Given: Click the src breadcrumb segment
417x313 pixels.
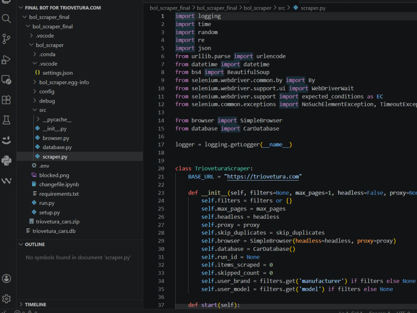Looking at the screenshot, I should [x=281, y=8].
